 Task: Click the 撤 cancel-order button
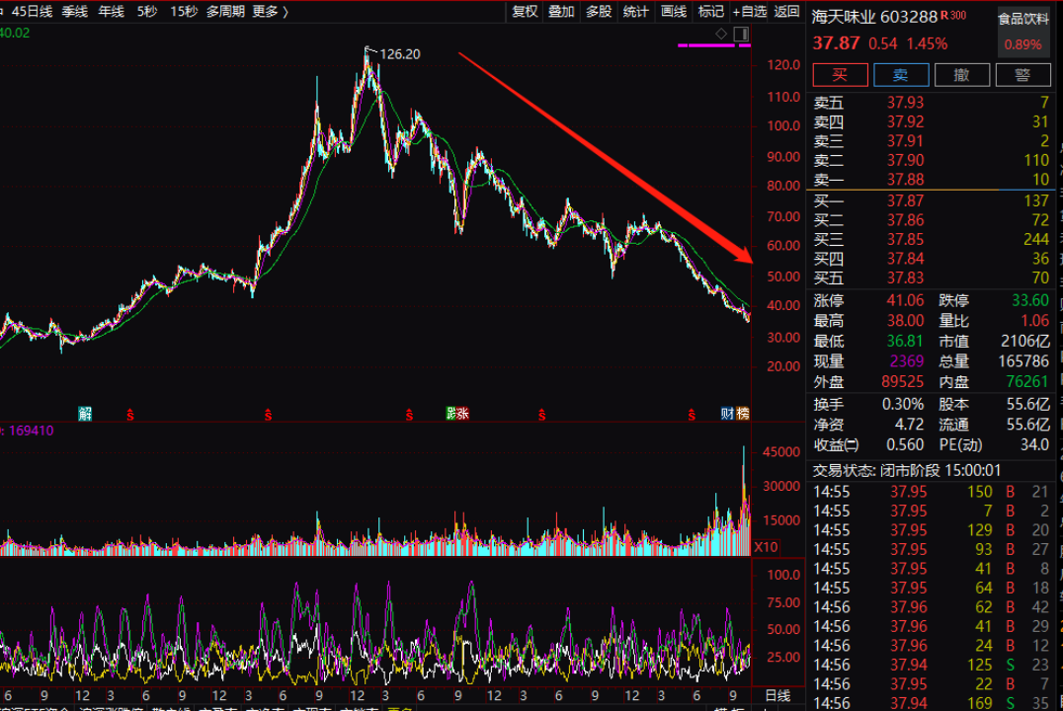point(962,75)
